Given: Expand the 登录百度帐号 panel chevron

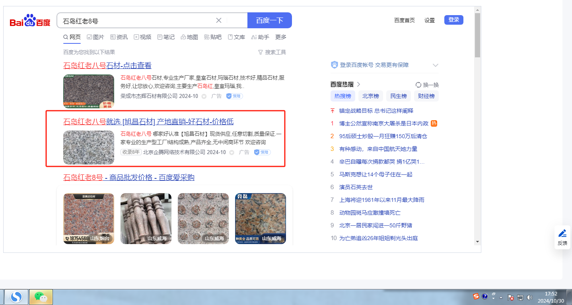Looking at the screenshot, I should 435,65.
